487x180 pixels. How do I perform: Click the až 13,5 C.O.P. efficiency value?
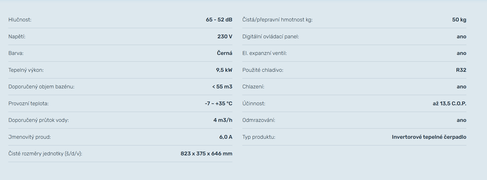pyautogui.click(x=449, y=104)
